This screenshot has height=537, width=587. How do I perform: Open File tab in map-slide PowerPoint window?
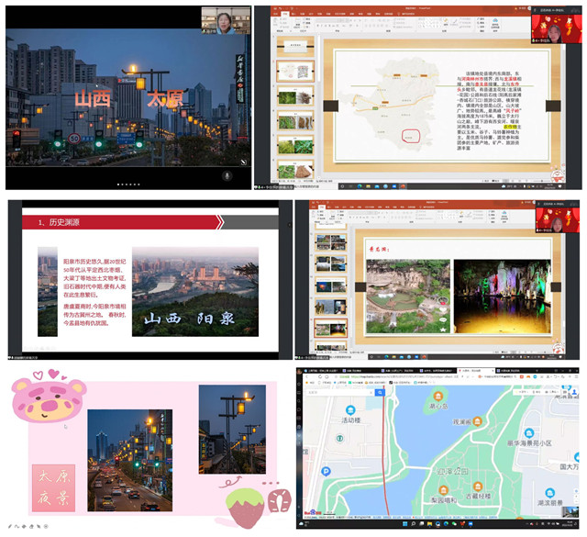click(x=276, y=14)
